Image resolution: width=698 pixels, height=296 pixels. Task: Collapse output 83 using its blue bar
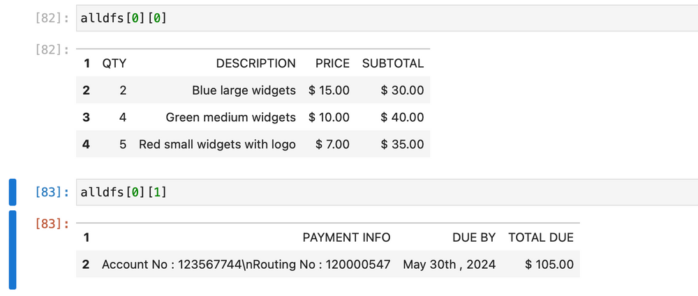[x=12, y=249]
